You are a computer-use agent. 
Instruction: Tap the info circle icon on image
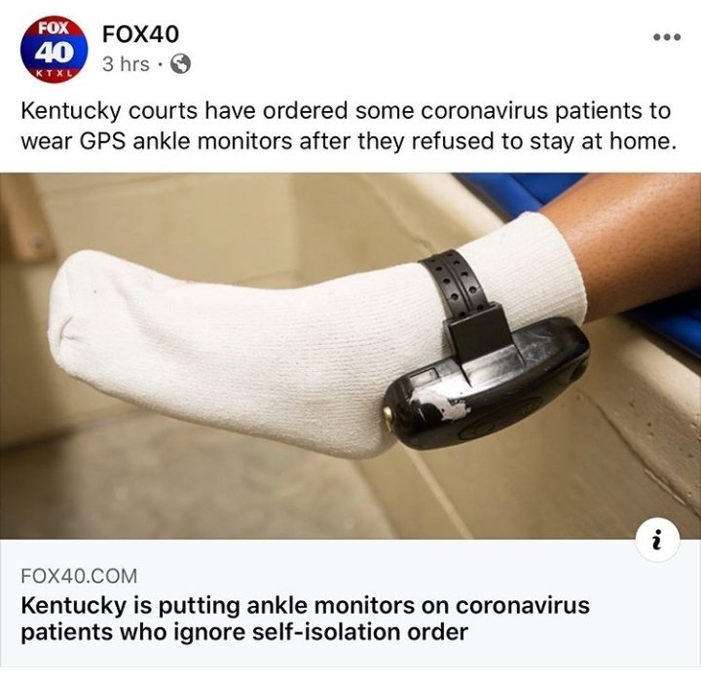(x=657, y=541)
